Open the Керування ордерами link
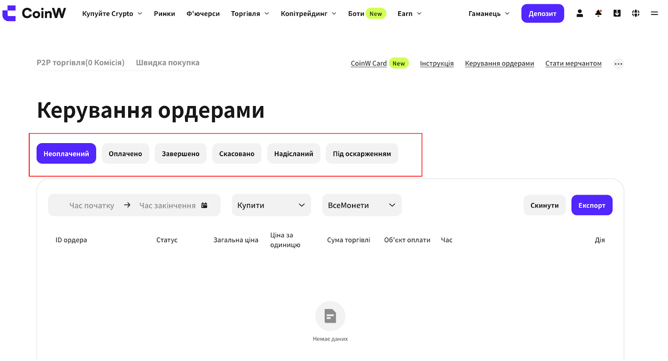The image size is (668, 361). 499,63
